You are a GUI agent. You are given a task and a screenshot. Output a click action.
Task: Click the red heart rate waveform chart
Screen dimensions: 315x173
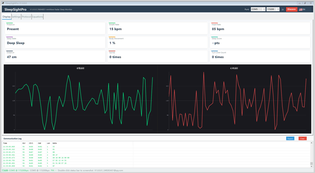click(x=234, y=99)
